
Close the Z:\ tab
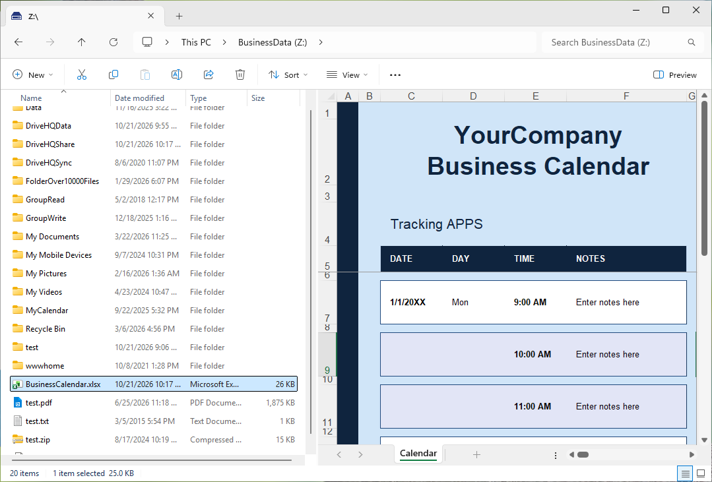click(150, 16)
